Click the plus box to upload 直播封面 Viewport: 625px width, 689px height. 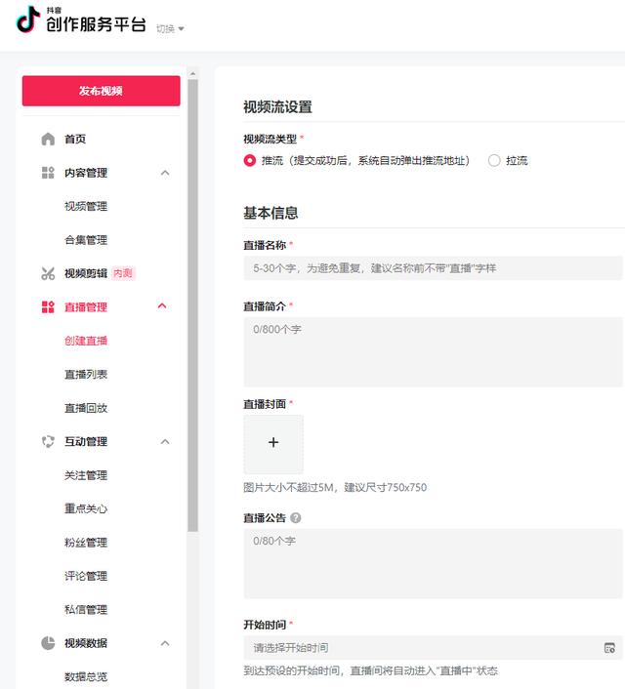(x=273, y=443)
